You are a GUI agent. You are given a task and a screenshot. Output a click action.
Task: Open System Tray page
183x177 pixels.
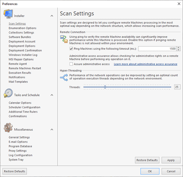[16, 160]
